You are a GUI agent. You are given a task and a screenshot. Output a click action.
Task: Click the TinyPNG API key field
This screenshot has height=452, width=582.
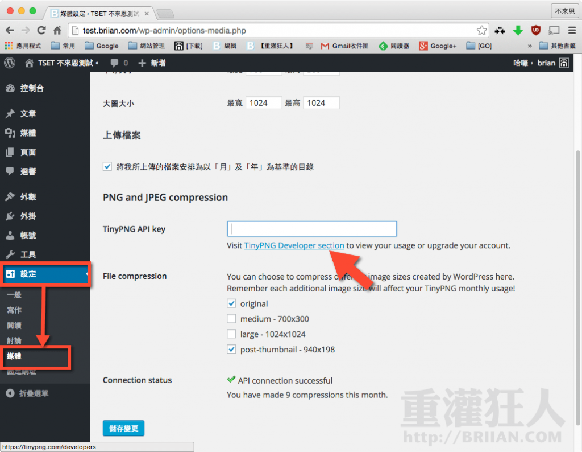pos(311,229)
